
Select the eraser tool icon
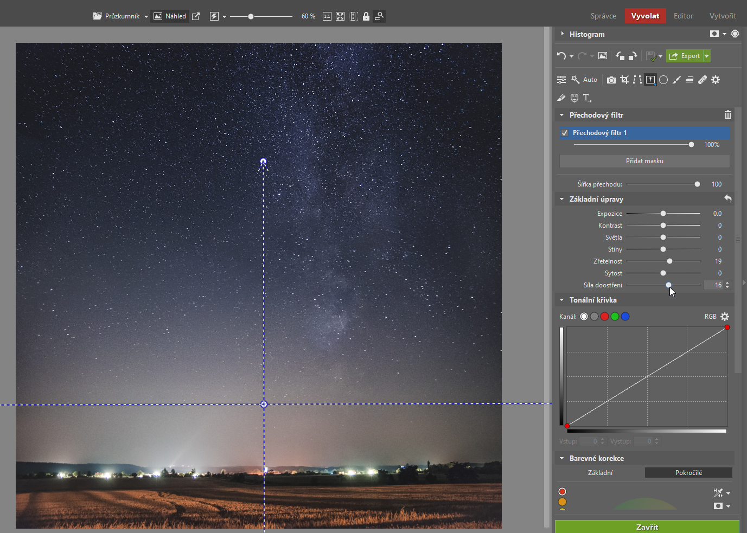pos(561,98)
